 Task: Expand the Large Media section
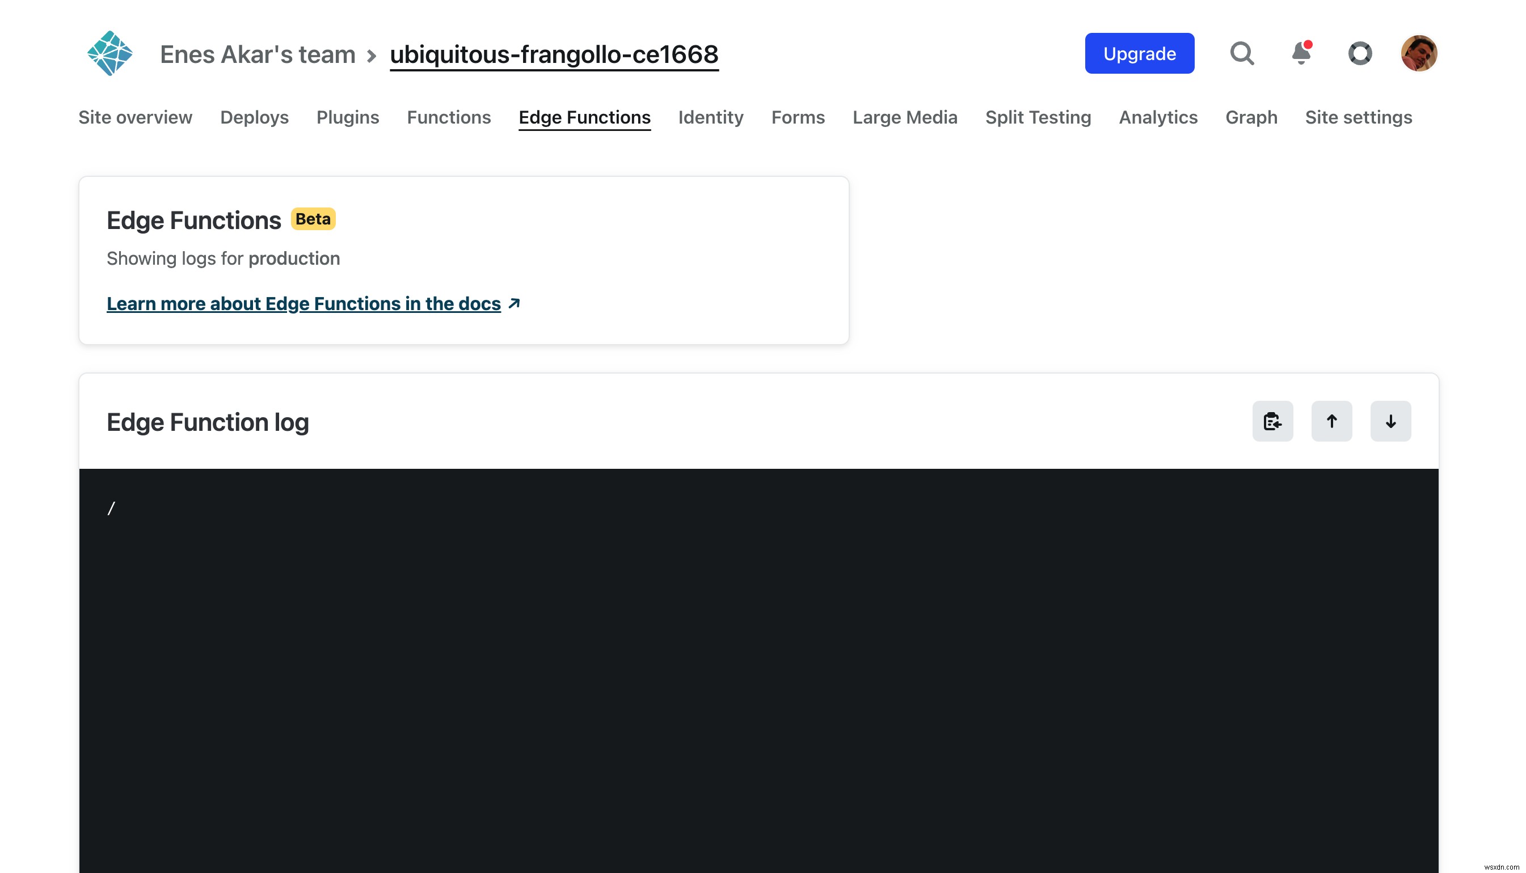(905, 117)
